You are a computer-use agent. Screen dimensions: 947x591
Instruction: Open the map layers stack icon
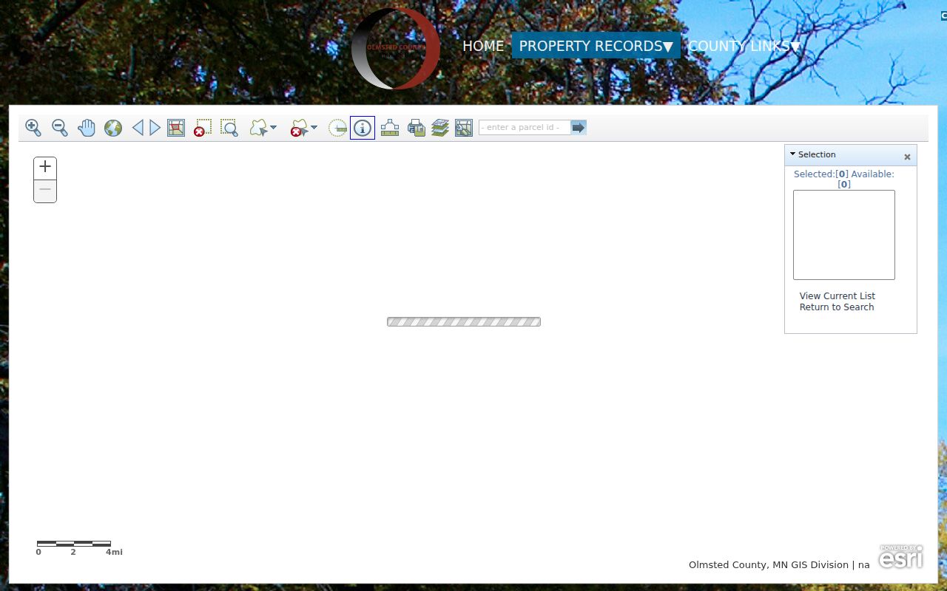coord(440,128)
